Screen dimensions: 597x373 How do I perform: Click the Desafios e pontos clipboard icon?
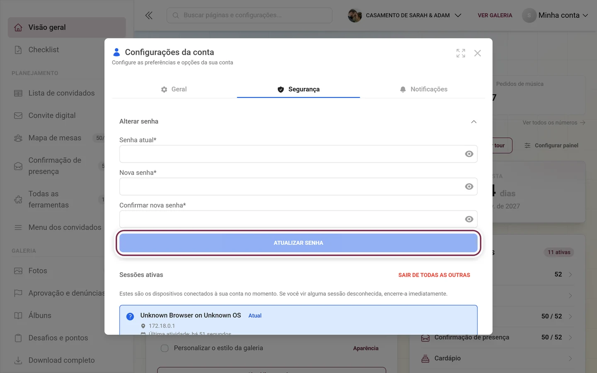pyautogui.click(x=18, y=338)
